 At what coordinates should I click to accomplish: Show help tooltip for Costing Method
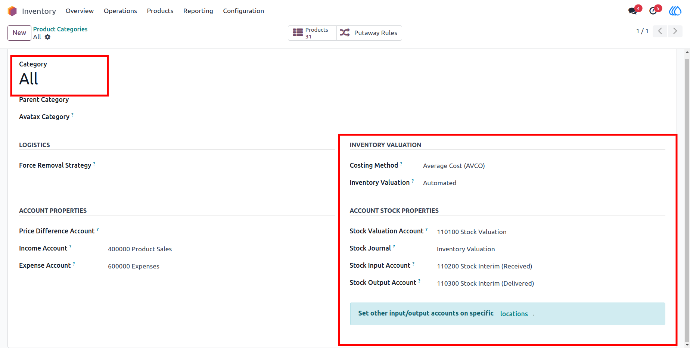pyautogui.click(x=401, y=164)
